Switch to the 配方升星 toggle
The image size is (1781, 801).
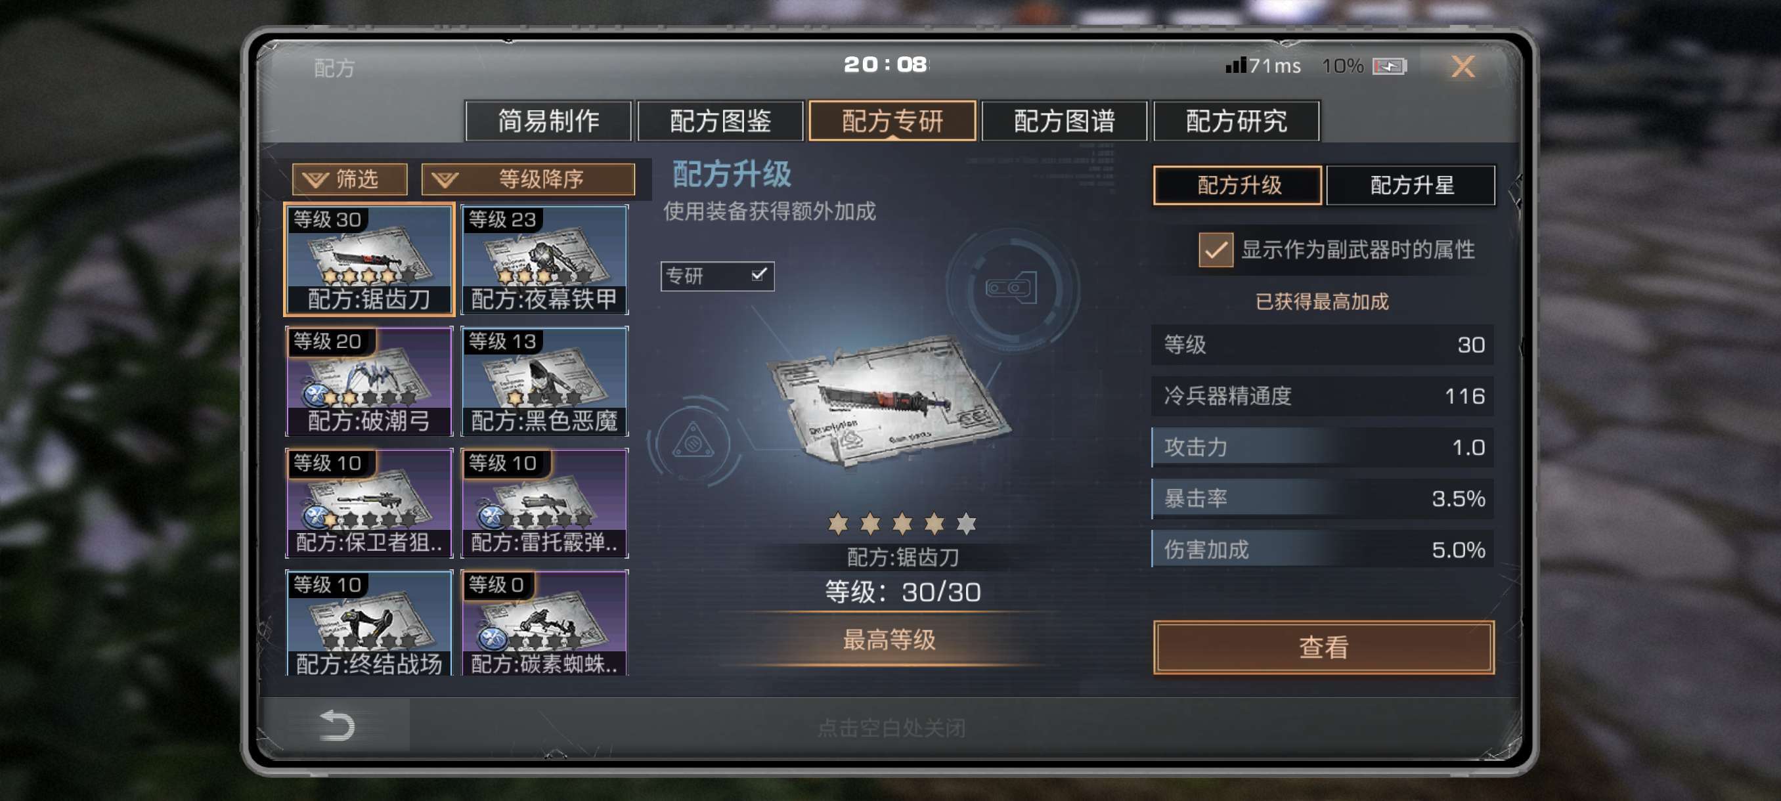click(1411, 185)
